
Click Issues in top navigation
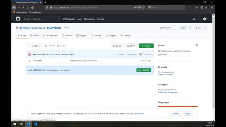[79, 19]
